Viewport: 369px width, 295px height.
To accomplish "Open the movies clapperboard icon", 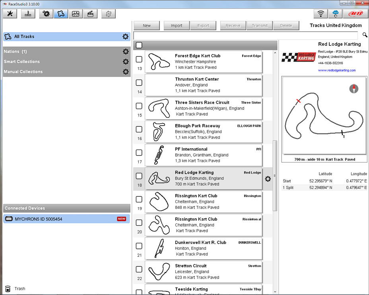I will click(90, 14).
